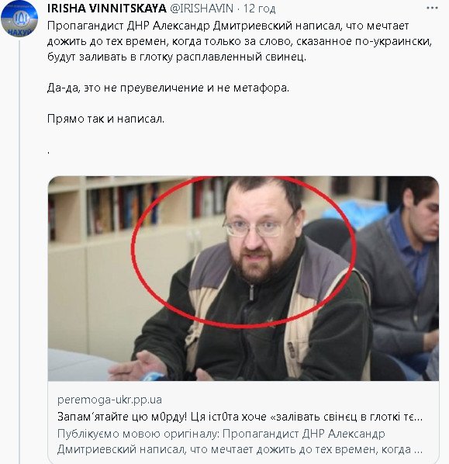This screenshot has width=449, height=464.
Task: Click the line 'Да-да, это не преувеличение'
Action: [x=168, y=88]
